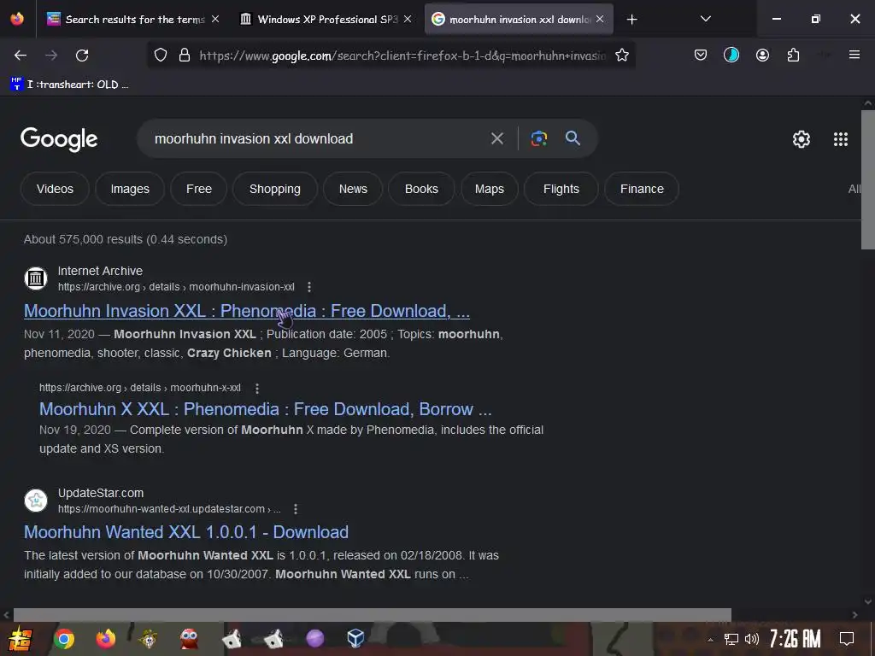Open more options for UpdateStar result

coord(295,509)
